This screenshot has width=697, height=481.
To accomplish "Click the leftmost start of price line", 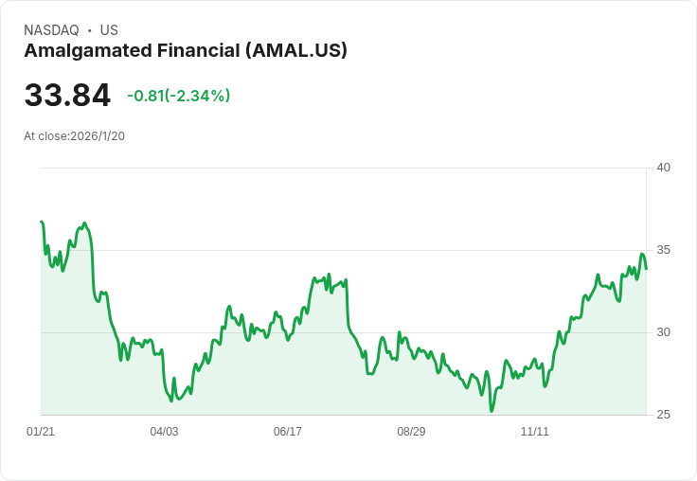I will tap(42, 222).
